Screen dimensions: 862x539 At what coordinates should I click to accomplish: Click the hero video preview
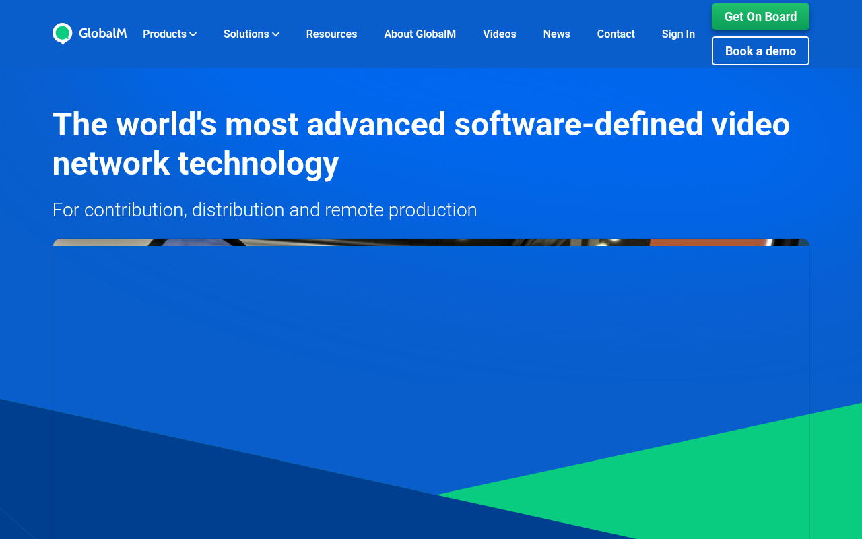(431, 389)
